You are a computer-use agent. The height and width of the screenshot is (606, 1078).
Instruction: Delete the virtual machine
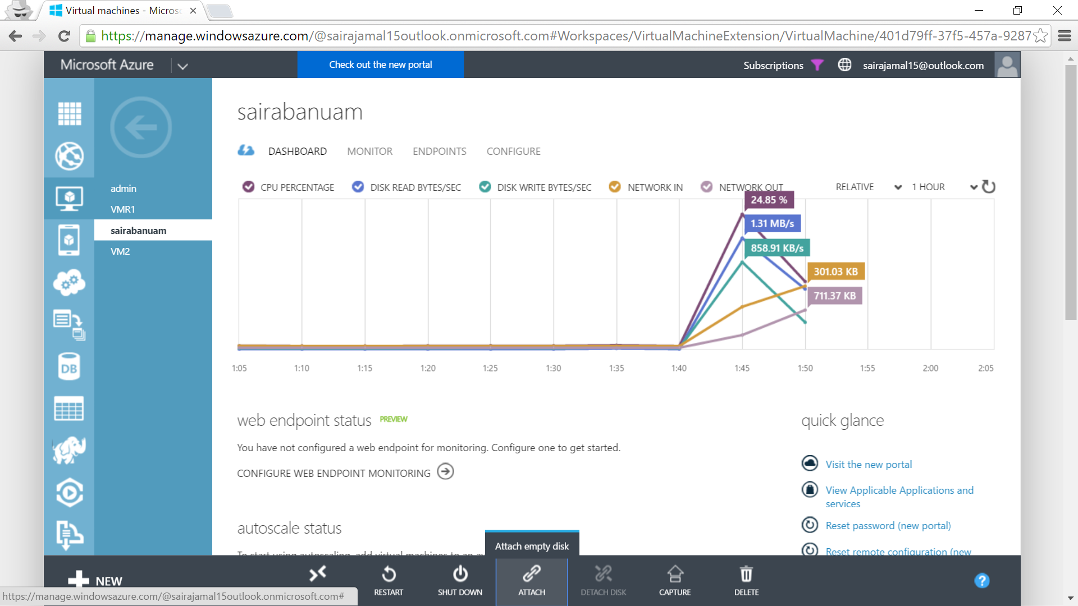click(x=746, y=580)
